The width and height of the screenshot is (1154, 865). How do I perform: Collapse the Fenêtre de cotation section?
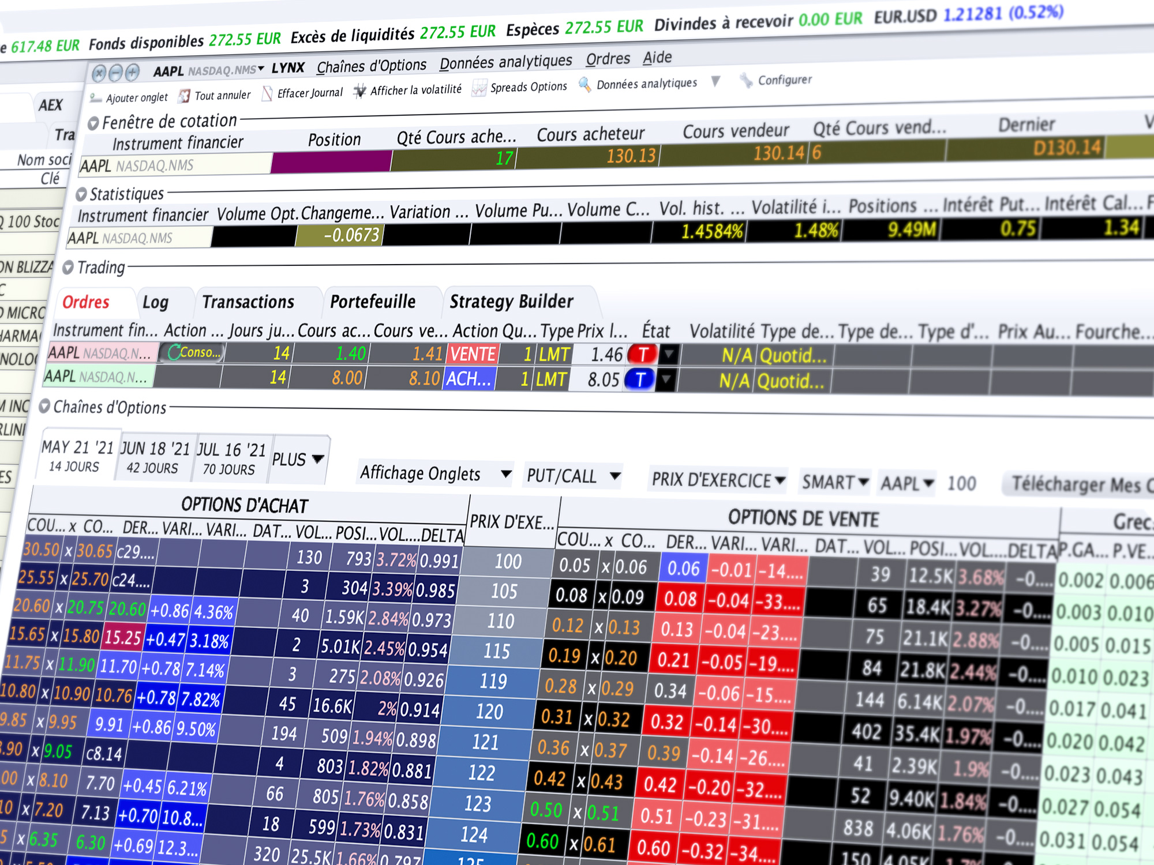93,123
